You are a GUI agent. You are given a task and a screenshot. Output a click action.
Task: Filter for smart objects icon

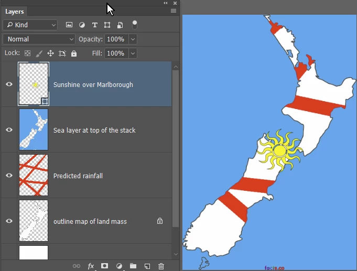120,25
